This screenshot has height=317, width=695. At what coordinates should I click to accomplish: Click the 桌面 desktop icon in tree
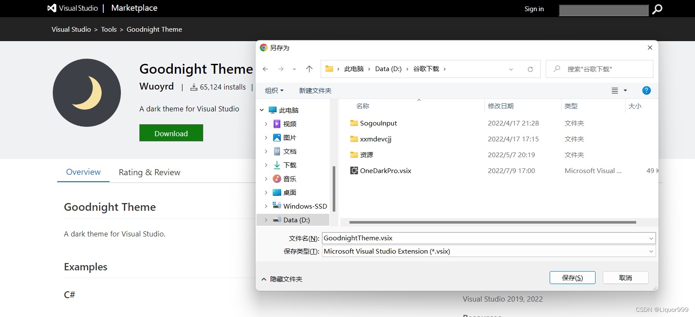click(x=277, y=192)
